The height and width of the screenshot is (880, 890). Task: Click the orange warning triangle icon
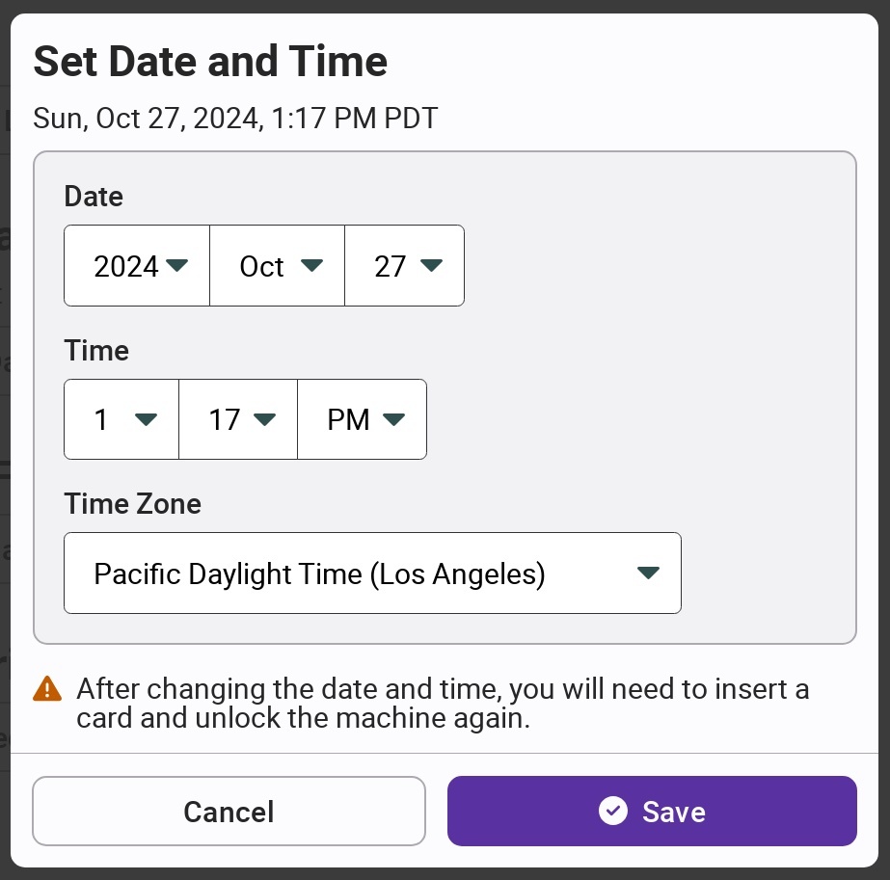46,688
